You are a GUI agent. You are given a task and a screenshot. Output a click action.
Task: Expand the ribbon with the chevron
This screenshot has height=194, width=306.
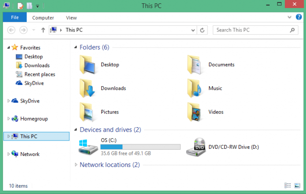click(x=289, y=17)
